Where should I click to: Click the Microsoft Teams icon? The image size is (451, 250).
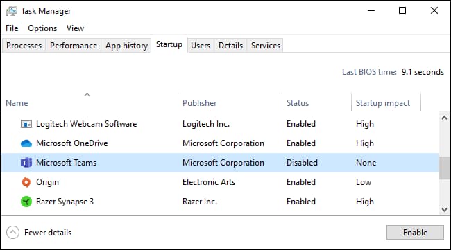pos(26,163)
